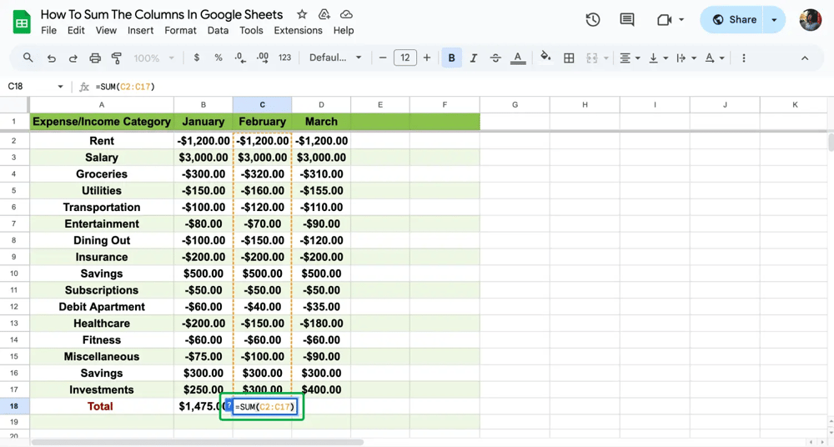Open the fill color picker
This screenshot has height=447, width=834.
click(x=545, y=58)
